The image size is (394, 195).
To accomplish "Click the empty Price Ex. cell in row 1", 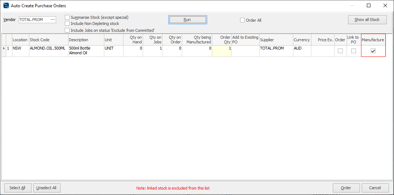I will 323,51.
